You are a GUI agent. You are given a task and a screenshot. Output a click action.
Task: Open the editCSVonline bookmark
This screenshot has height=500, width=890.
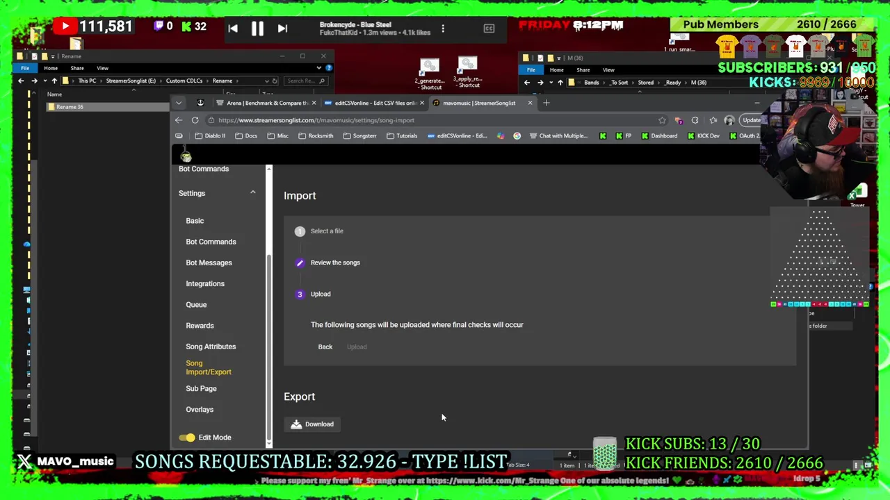tap(458, 136)
